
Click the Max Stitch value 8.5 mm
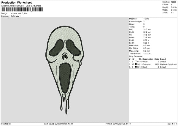coord(147,45)
